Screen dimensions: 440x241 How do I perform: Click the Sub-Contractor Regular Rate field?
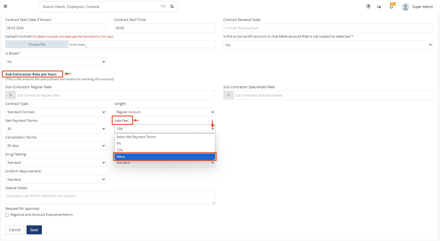[115, 95]
